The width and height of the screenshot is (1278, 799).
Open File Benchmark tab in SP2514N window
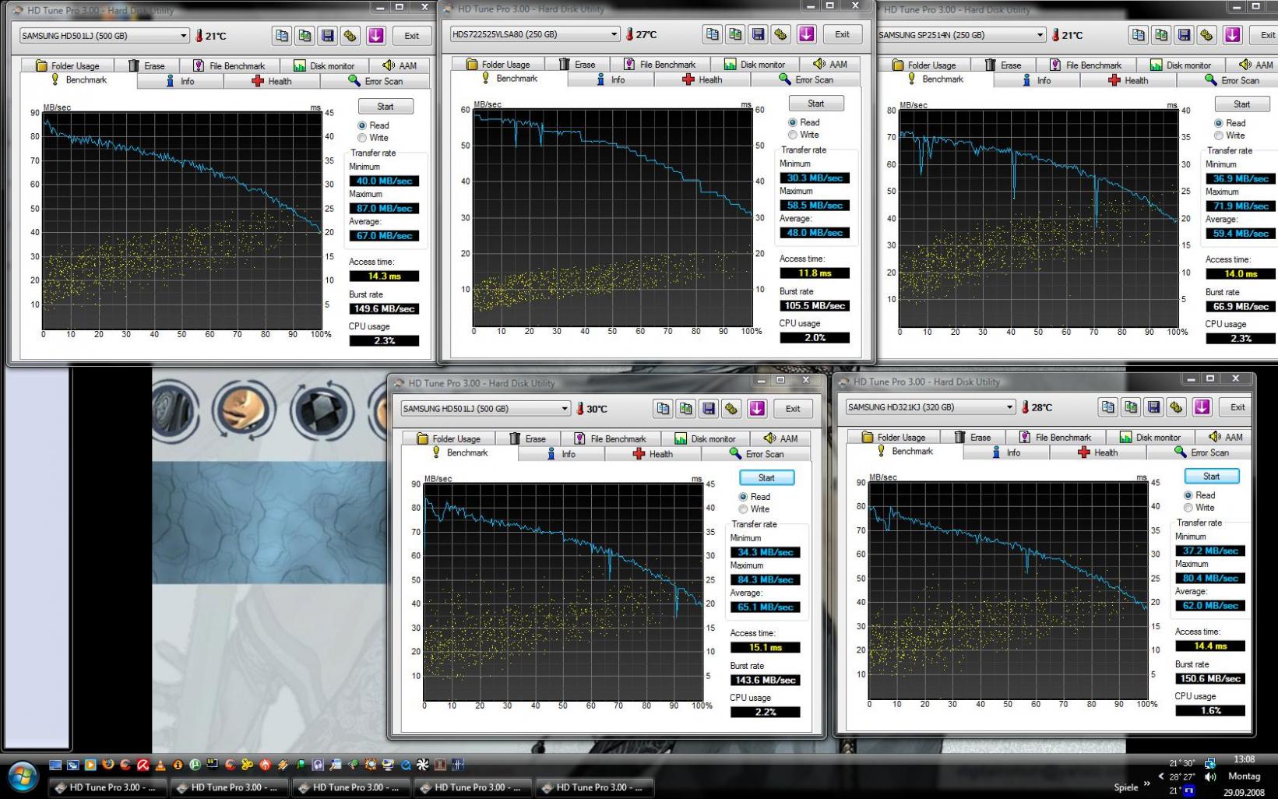click(x=1086, y=65)
